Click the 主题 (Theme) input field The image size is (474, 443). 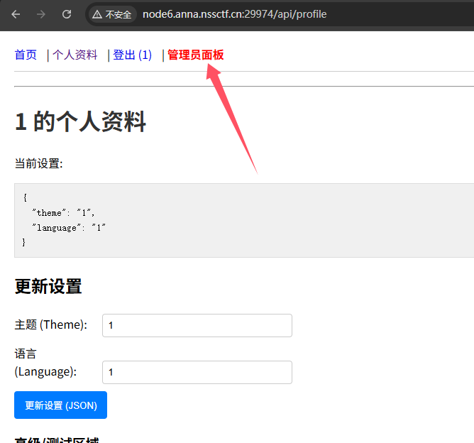pos(197,325)
